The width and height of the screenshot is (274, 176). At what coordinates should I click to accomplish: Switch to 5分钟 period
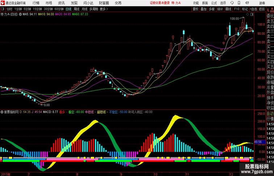[27, 9]
